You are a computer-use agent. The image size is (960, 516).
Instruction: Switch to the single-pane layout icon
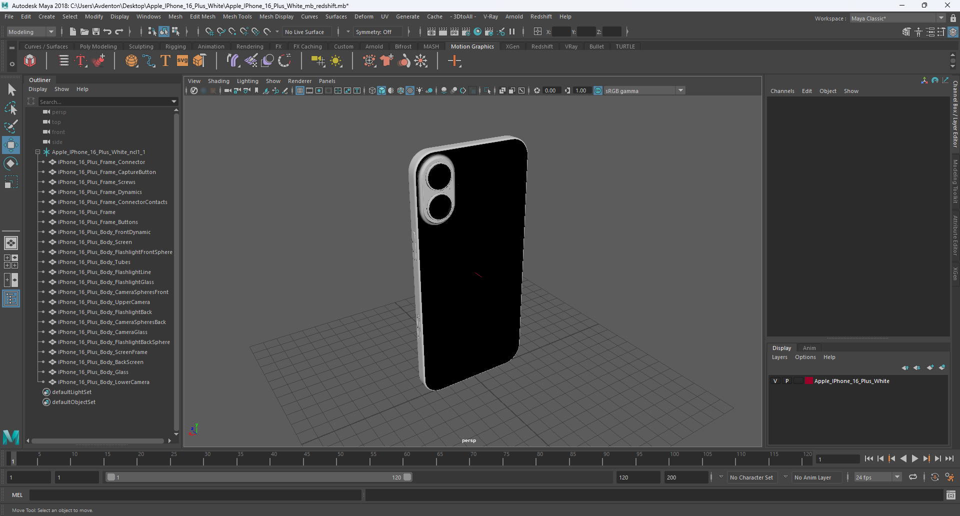coord(11,243)
